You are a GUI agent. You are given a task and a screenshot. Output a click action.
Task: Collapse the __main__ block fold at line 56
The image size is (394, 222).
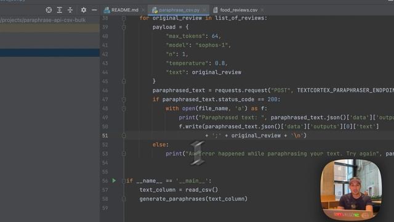tap(124, 181)
